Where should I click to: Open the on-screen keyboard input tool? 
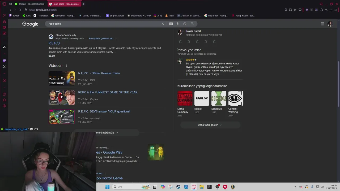171,24
